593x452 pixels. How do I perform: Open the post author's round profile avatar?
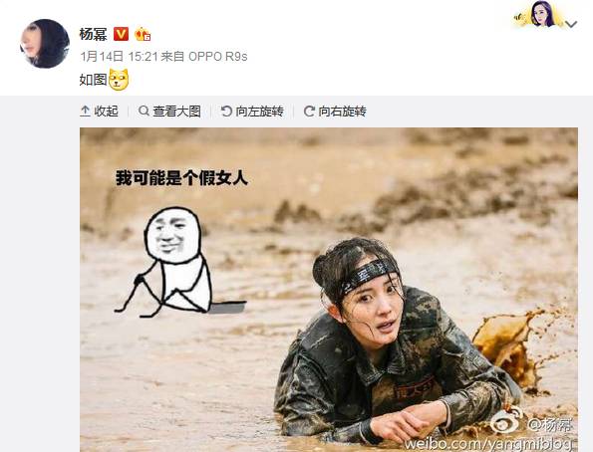[x=45, y=44]
